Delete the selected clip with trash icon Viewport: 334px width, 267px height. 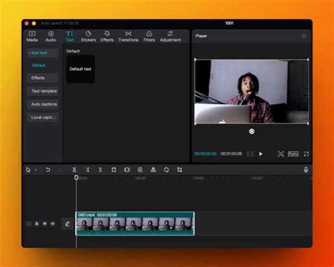click(114, 170)
